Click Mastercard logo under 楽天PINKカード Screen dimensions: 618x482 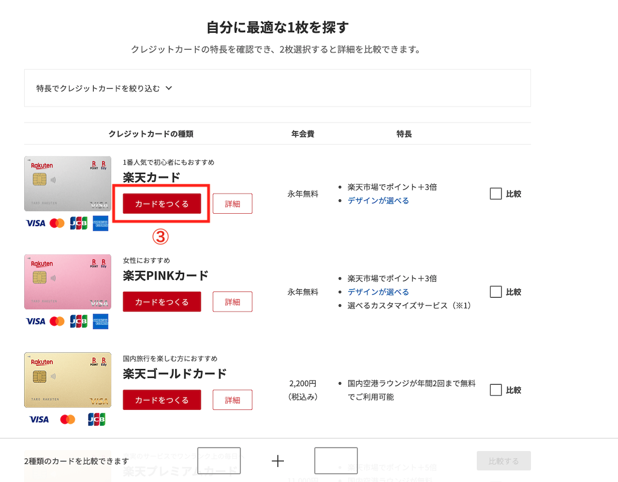(x=57, y=321)
